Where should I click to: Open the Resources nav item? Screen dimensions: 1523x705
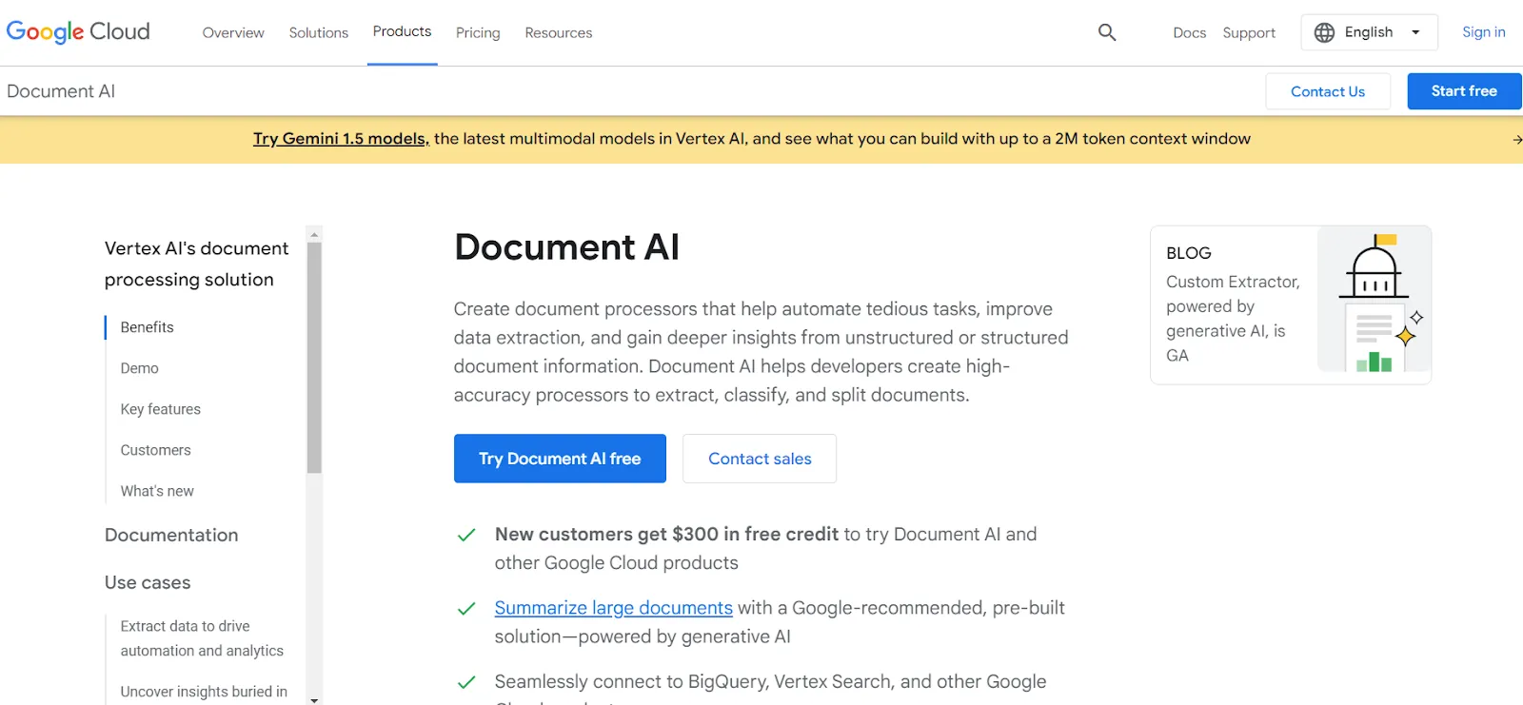[x=559, y=32]
